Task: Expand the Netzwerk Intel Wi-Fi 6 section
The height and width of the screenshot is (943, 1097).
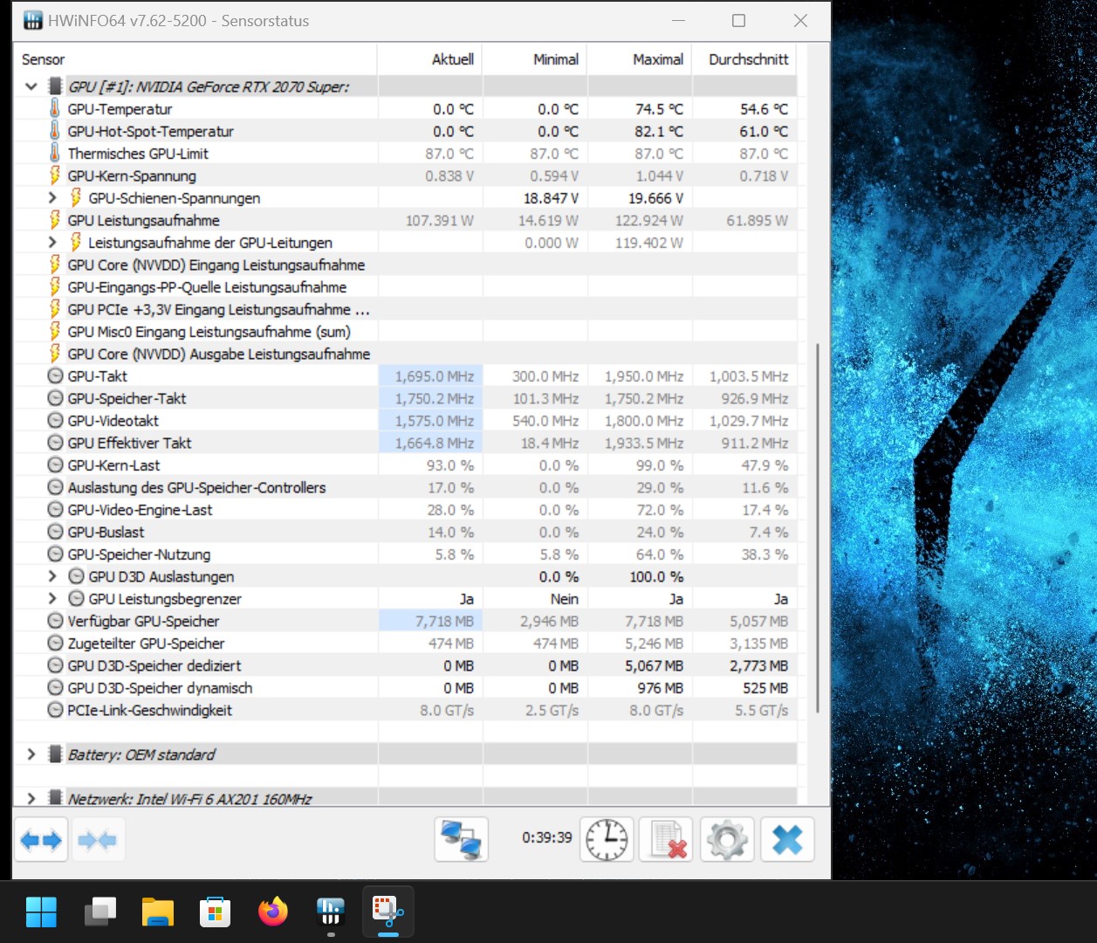Action: pos(31,798)
